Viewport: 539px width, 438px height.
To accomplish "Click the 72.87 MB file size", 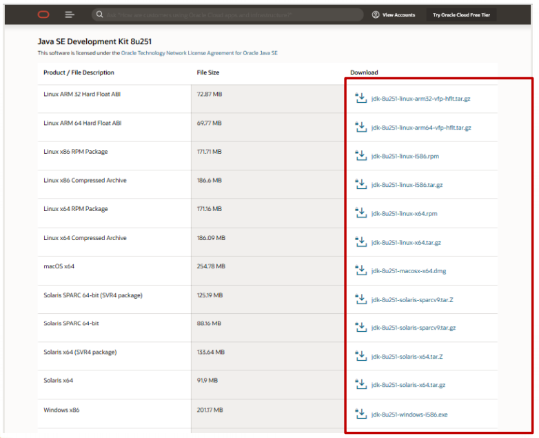I will click(x=210, y=94).
